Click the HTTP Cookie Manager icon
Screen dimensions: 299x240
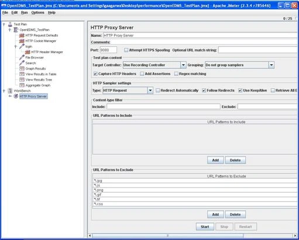pos(22,41)
